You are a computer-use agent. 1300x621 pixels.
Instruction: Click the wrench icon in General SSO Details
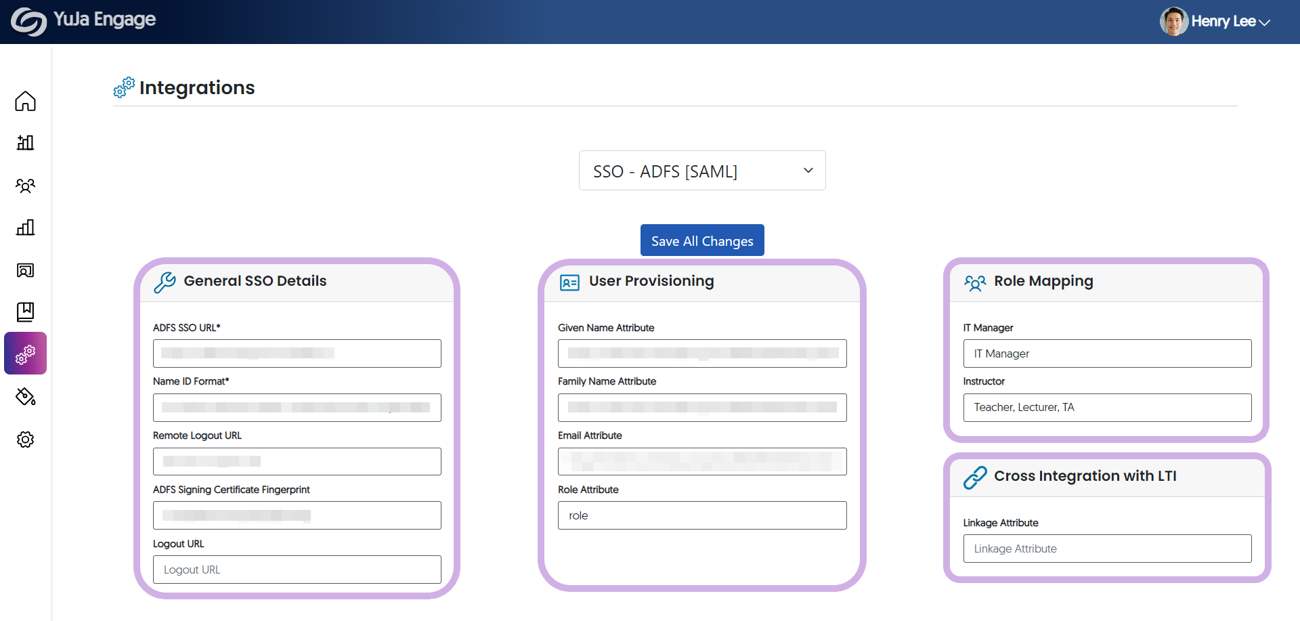pyautogui.click(x=165, y=282)
